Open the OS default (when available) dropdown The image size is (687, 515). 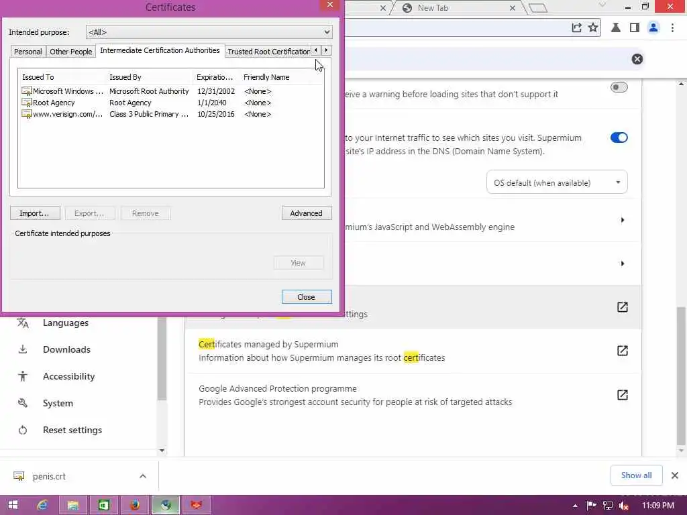[x=557, y=182]
